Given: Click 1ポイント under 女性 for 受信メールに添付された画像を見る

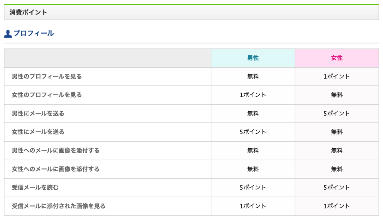Looking at the screenshot, I should (x=337, y=206).
